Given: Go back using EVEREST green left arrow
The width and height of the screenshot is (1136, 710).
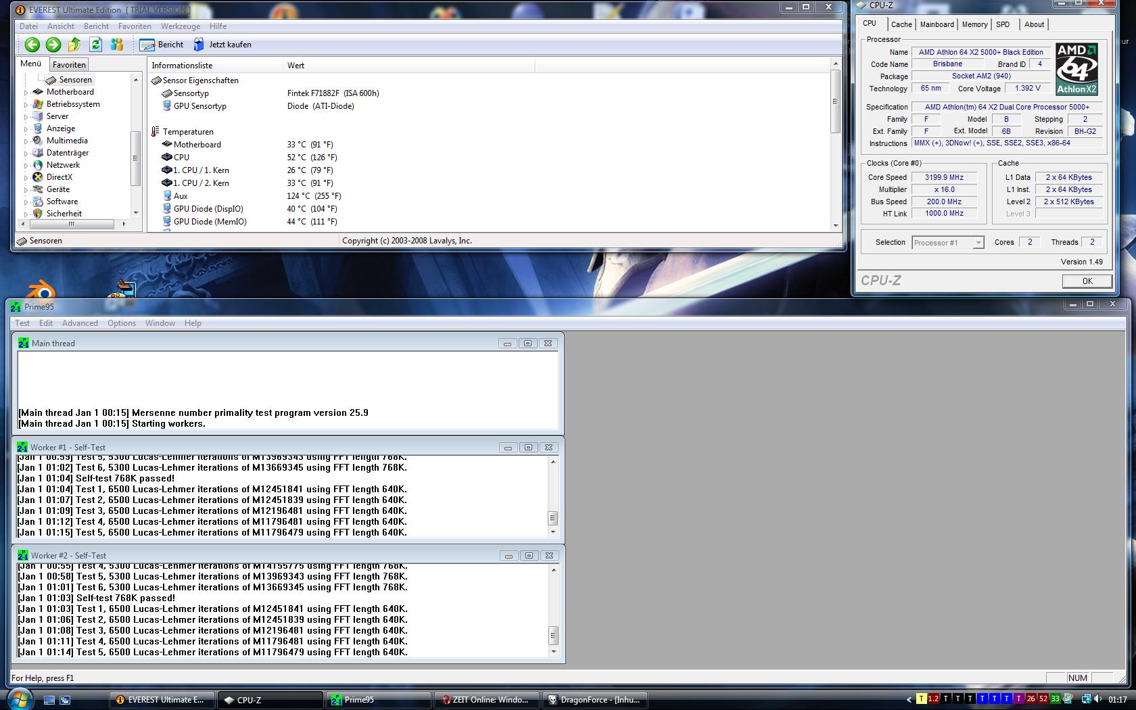Looking at the screenshot, I should pos(32,45).
